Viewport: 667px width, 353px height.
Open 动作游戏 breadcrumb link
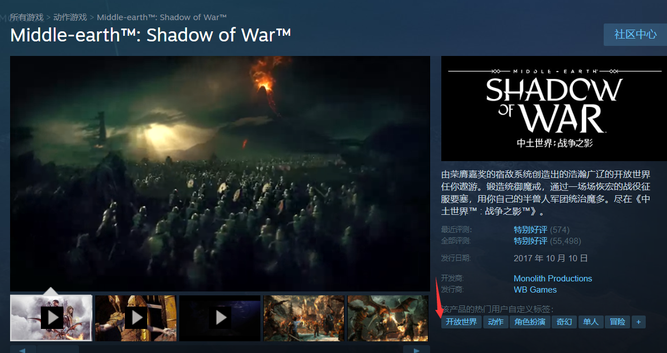(70, 17)
